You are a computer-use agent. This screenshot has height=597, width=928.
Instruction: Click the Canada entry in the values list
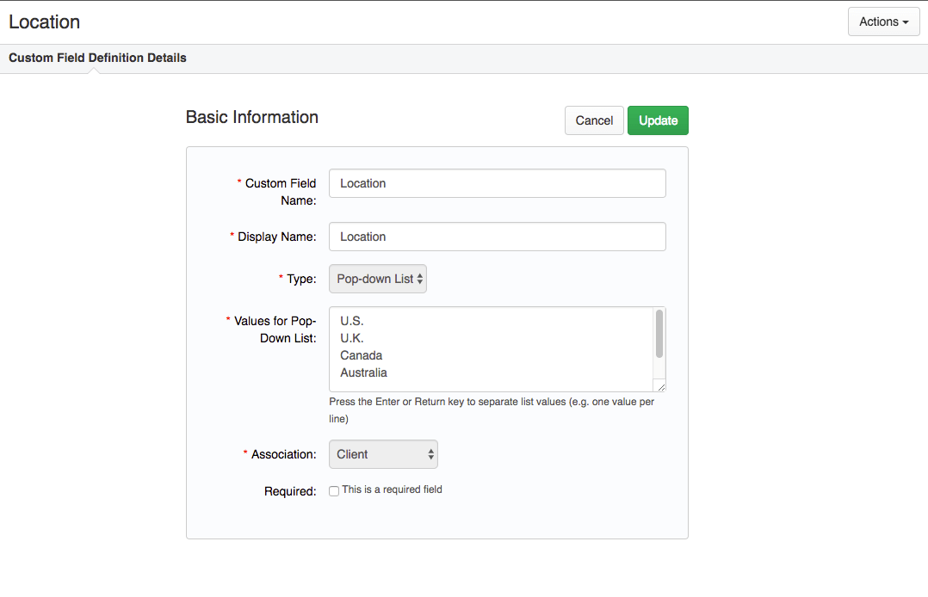pyautogui.click(x=361, y=355)
